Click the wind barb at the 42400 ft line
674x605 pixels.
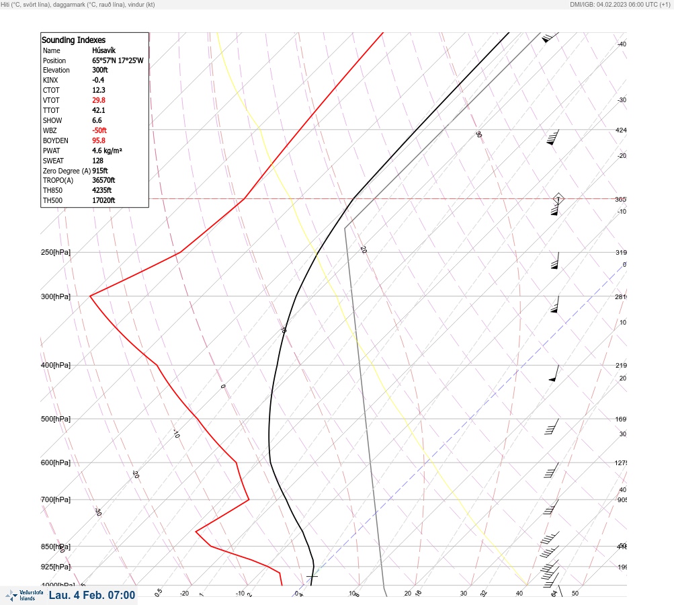553,137
